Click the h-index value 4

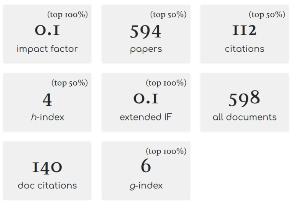coord(47,100)
